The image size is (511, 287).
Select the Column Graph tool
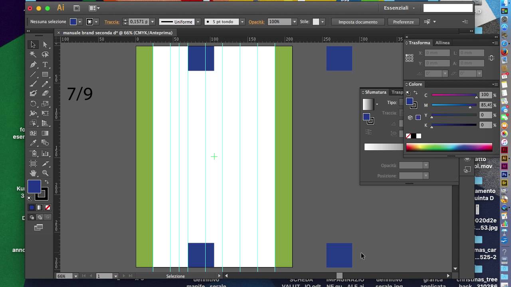click(45, 153)
